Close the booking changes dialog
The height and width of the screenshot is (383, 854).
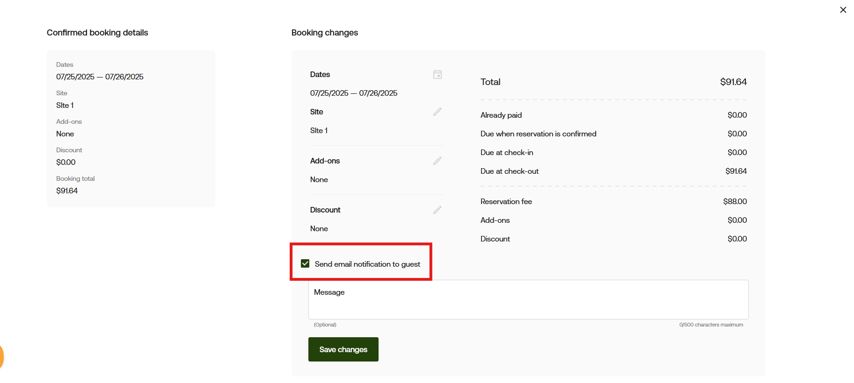[843, 10]
